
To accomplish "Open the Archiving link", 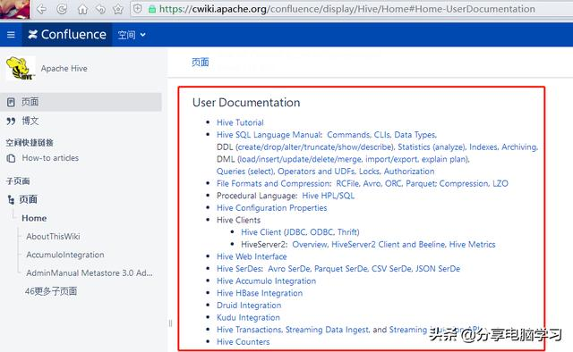I will 519,147.
